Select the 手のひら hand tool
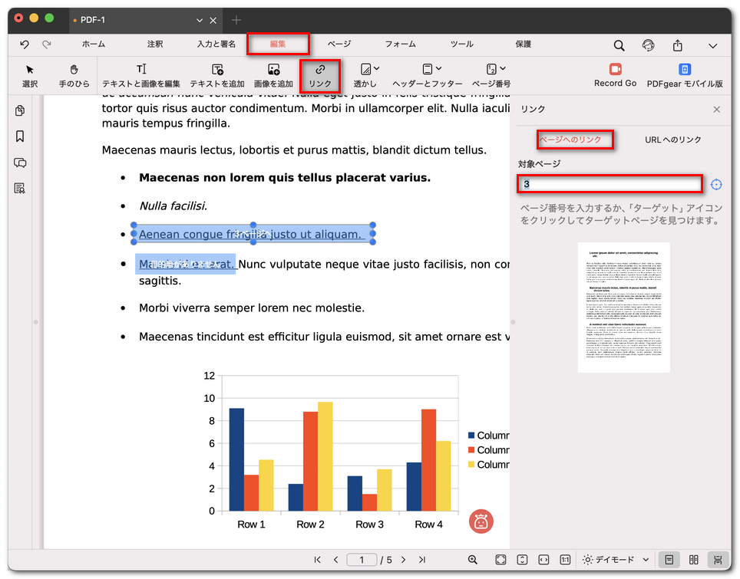The image size is (740, 579). [x=74, y=75]
